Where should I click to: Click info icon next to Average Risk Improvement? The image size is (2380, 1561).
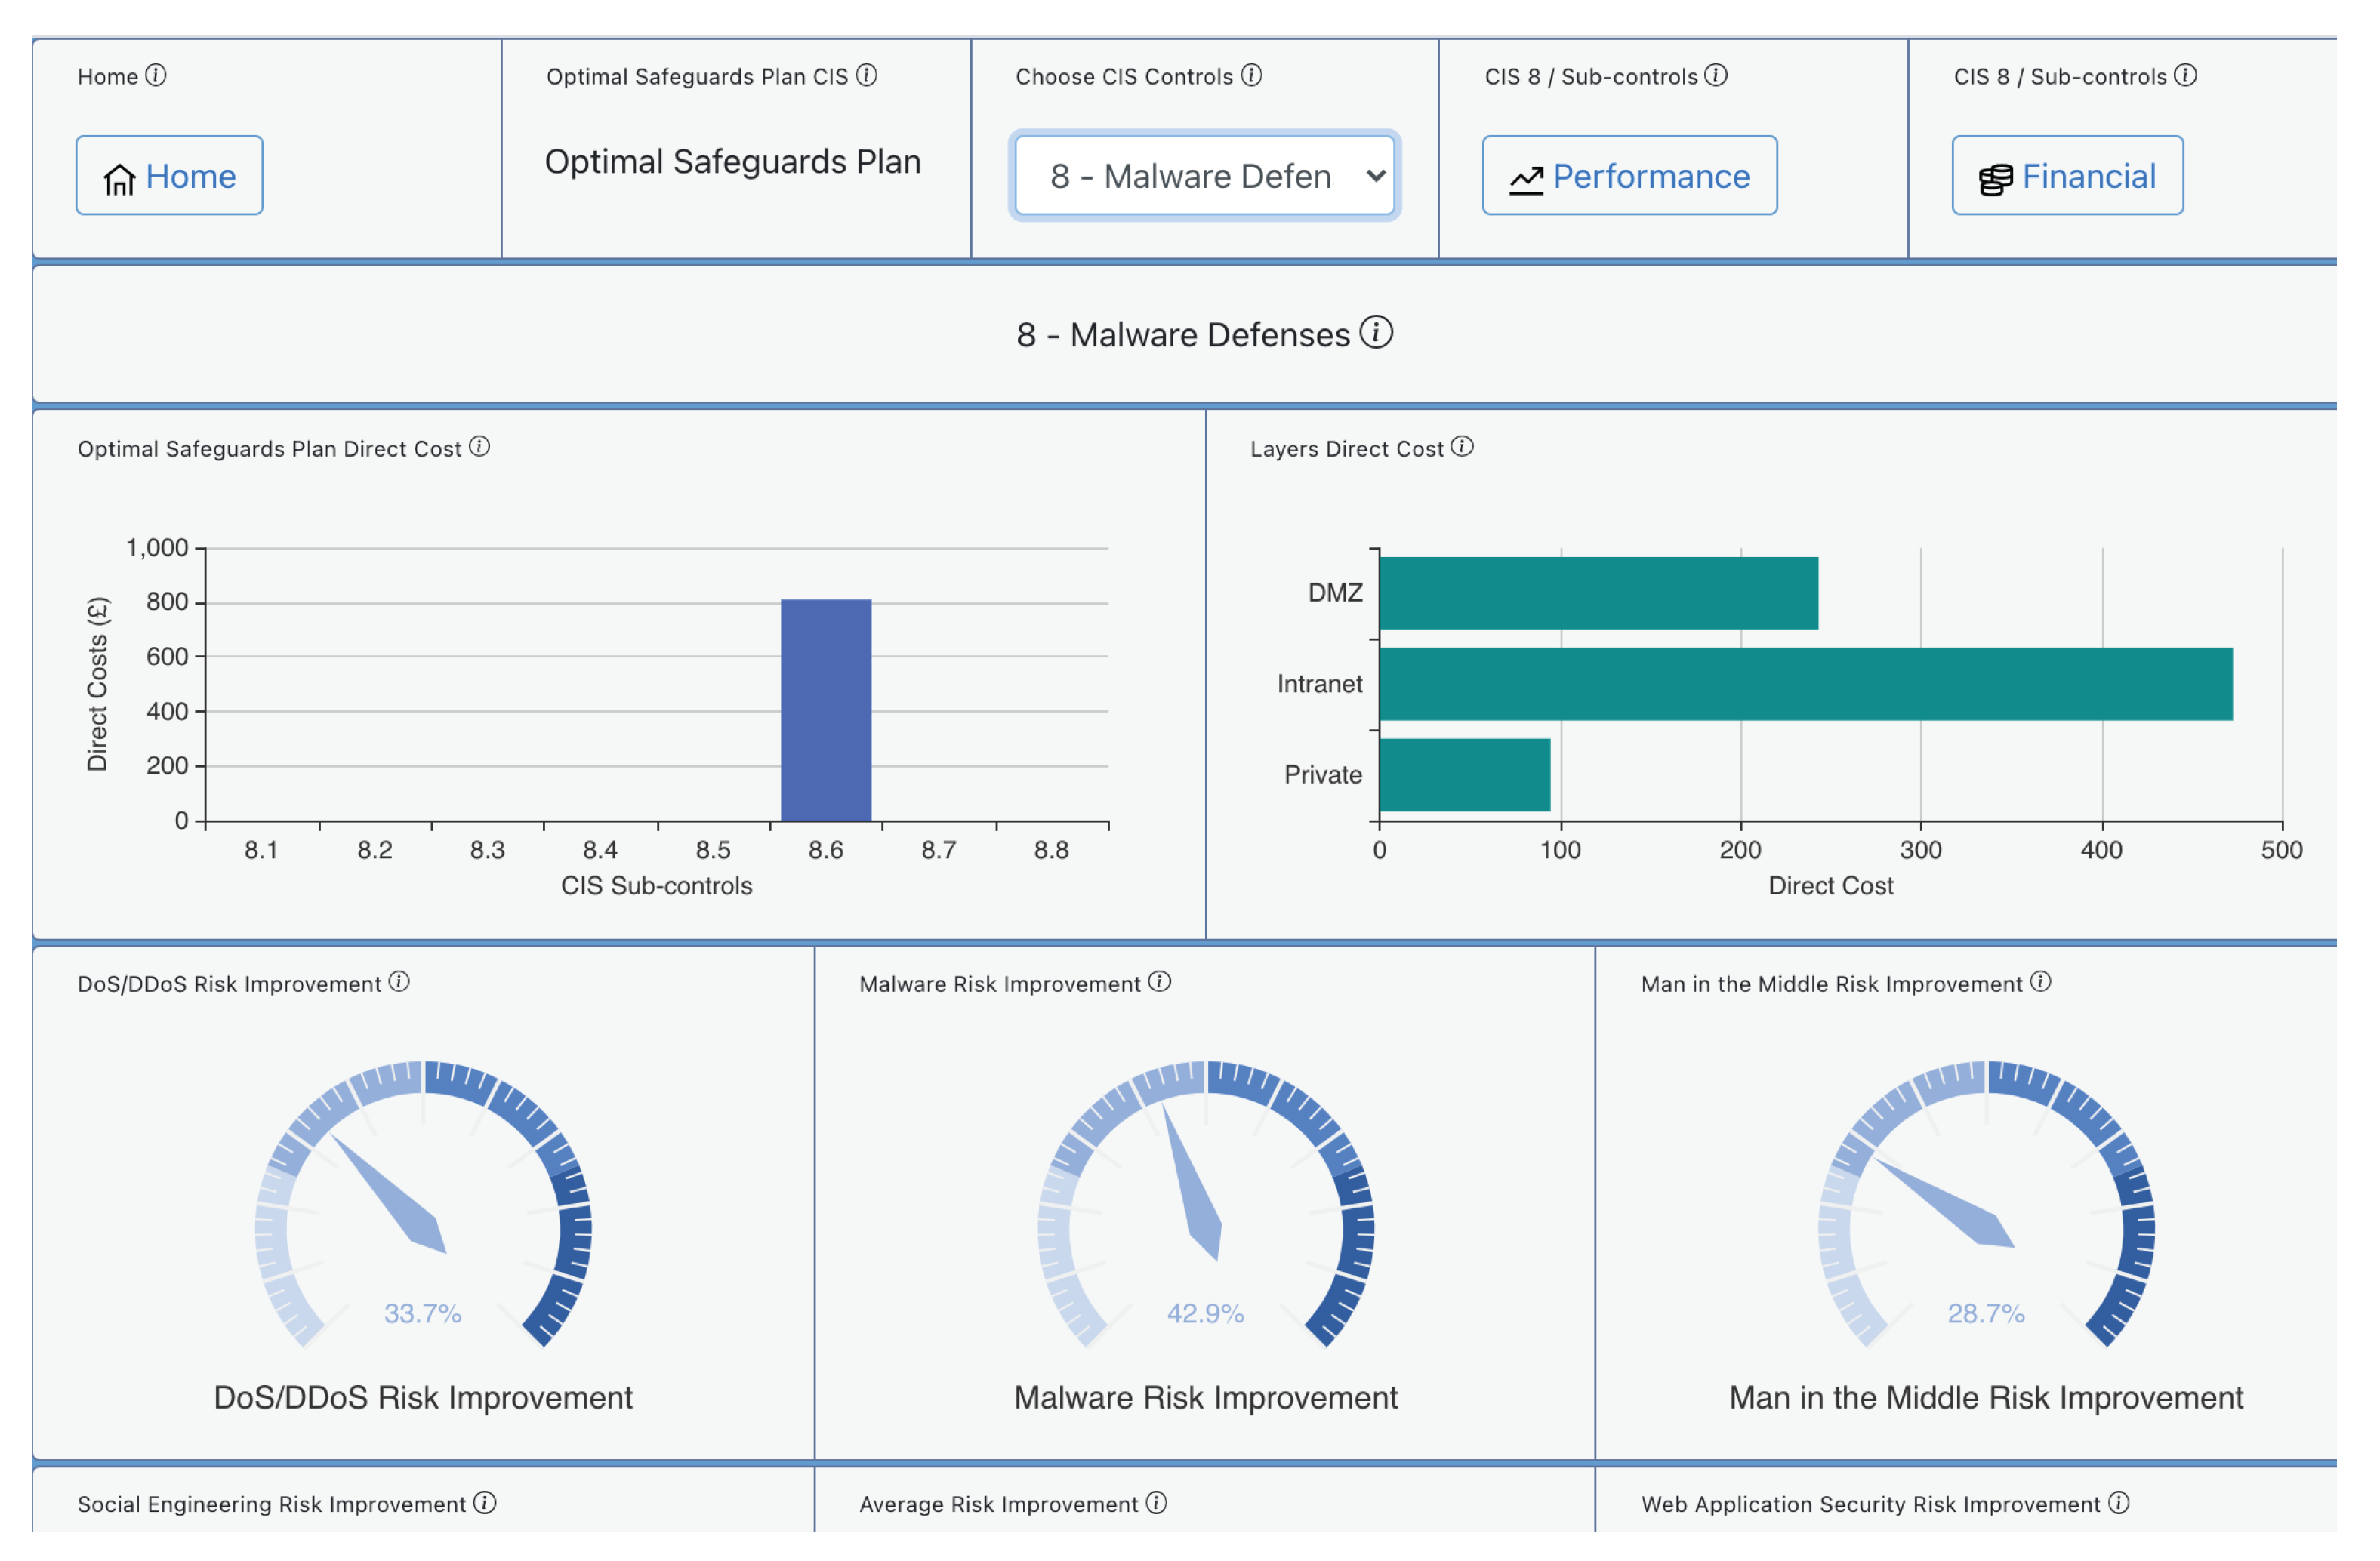(1156, 1503)
